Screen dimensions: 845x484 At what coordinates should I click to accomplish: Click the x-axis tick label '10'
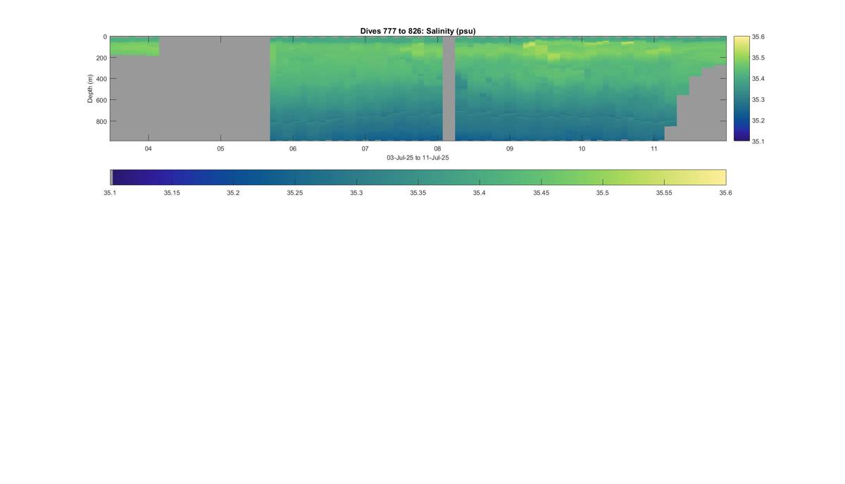pyautogui.click(x=582, y=149)
